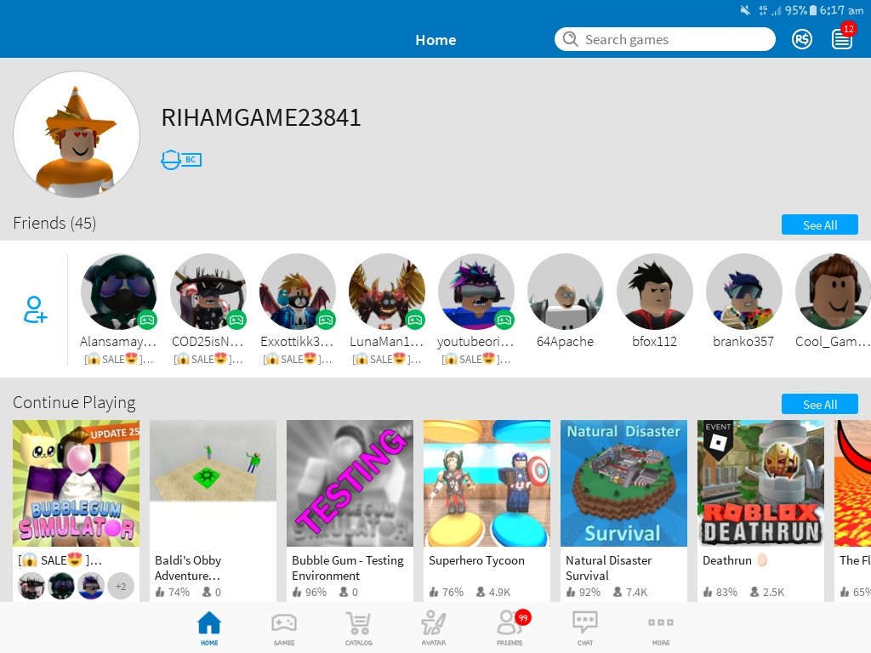Open the Bubble Gum Testing Environment thumbnail

(x=350, y=483)
